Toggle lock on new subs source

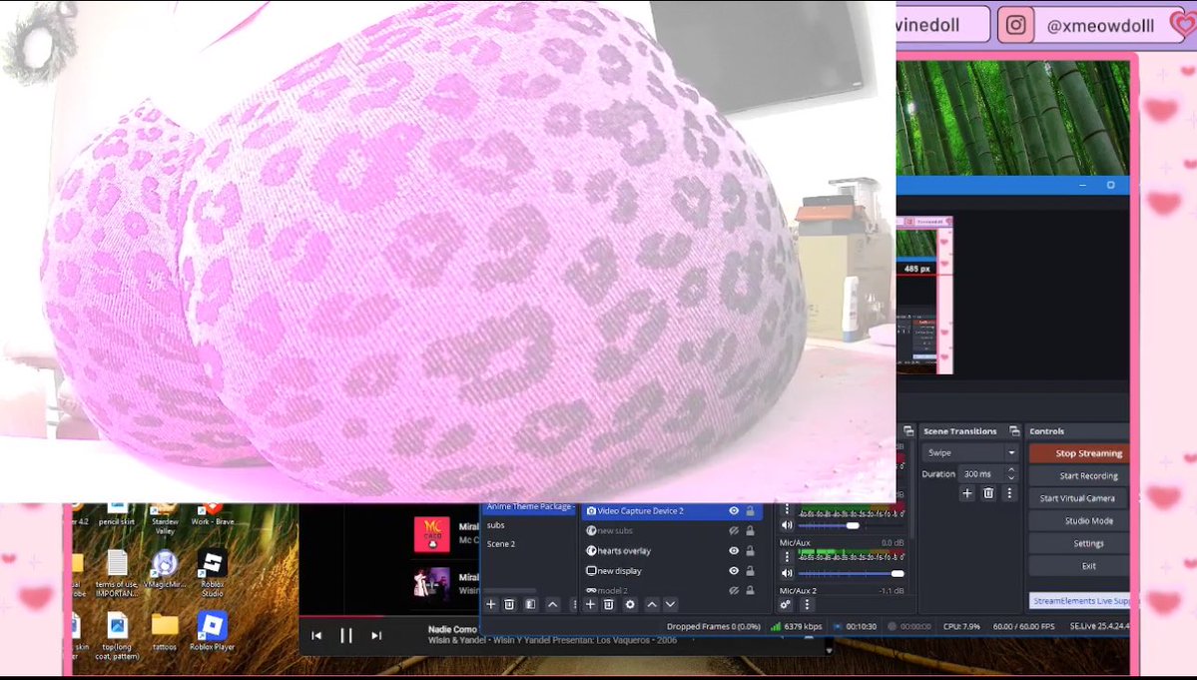750,530
